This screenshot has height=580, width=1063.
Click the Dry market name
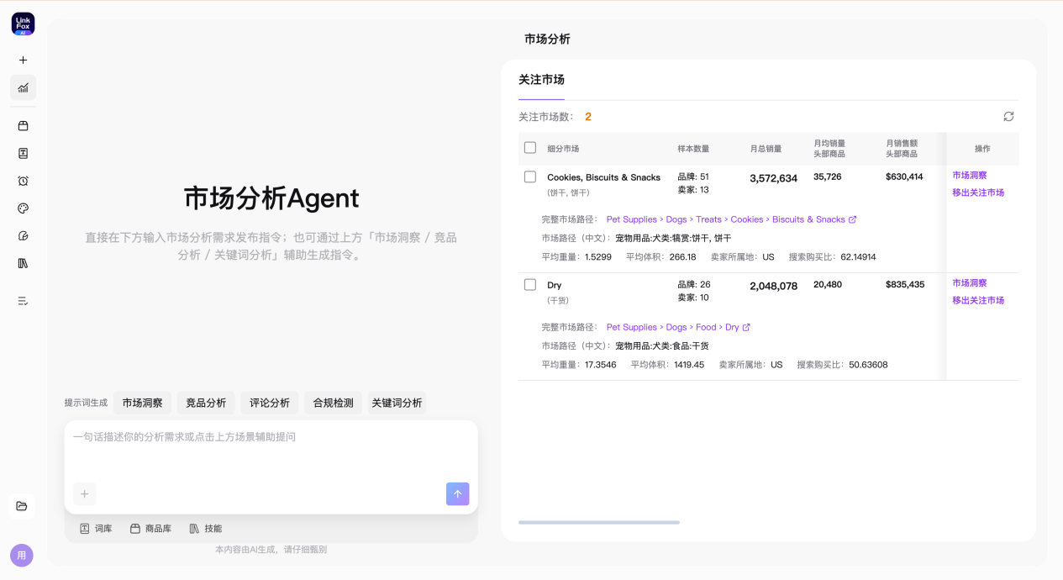(554, 285)
